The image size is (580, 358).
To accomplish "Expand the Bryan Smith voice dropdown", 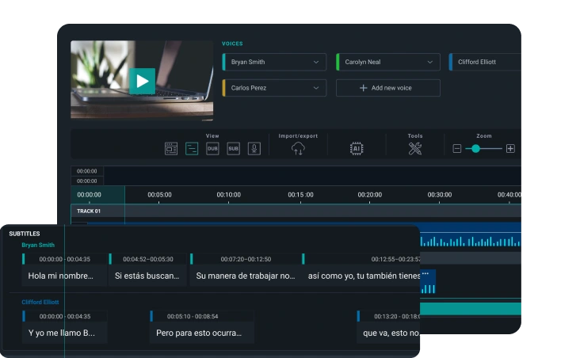I will click(316, 62).
